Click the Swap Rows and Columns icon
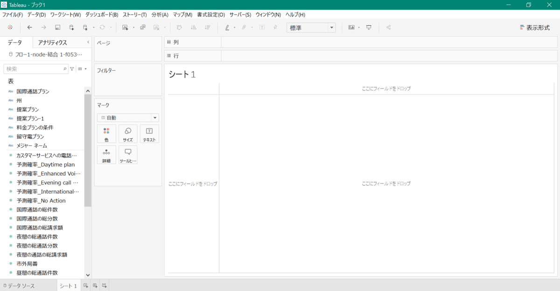The width and height of the screenshot is (560, 291). click(x=180, y=27)
